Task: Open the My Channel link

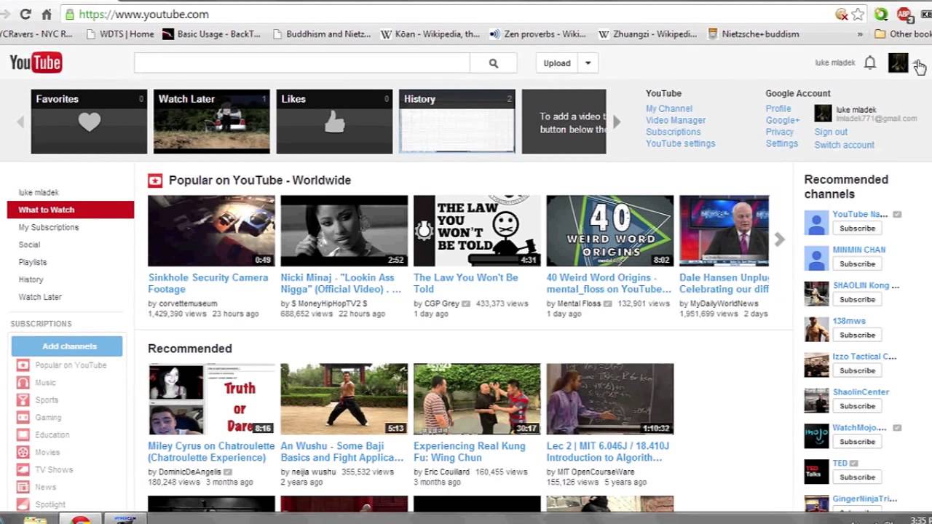Action: coord(669,108)
